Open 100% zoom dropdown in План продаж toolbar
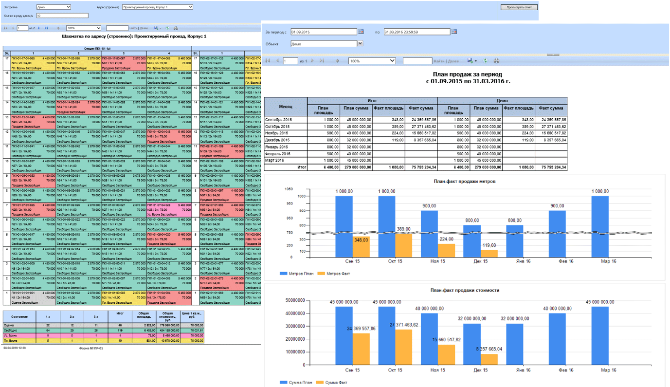Screen dimensions: 670x387 pos(392,61)
